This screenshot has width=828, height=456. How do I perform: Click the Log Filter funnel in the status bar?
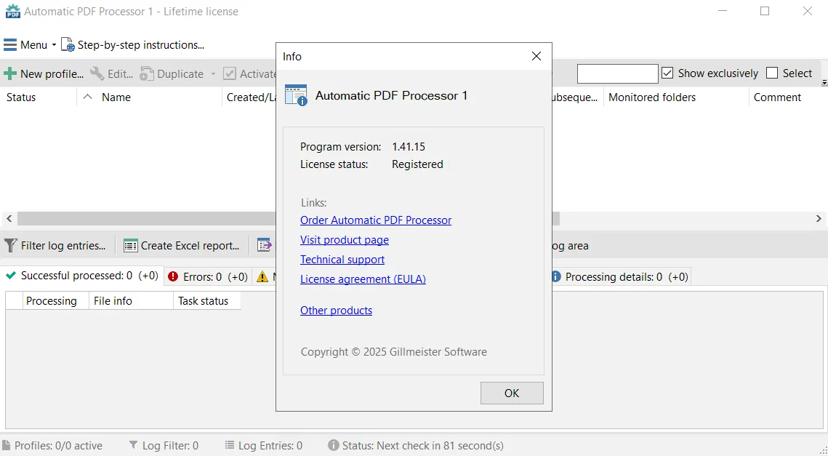pyautogui.click(x=134, y=445)
